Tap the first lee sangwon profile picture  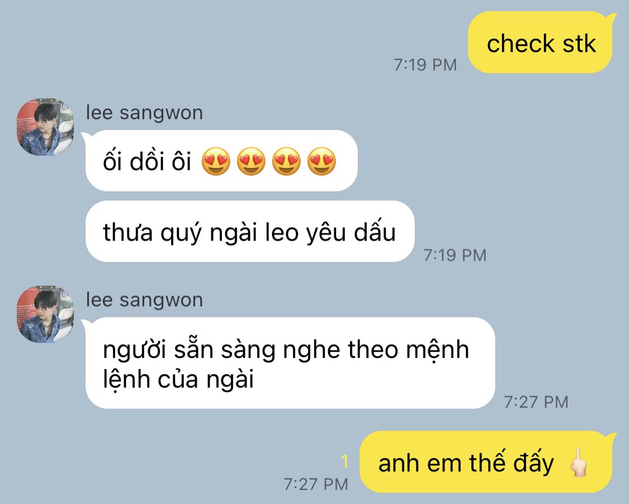coord(45,127)
